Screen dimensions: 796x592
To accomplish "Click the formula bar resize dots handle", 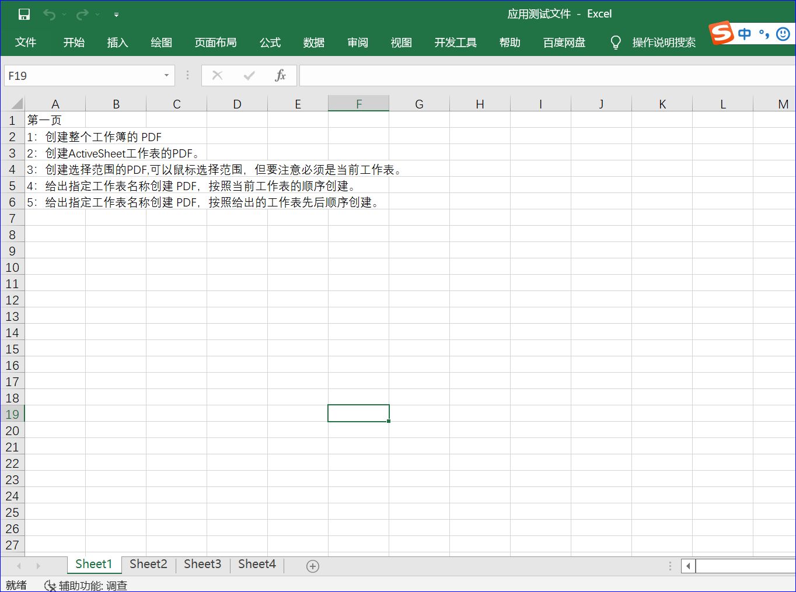I will [187, 75].
